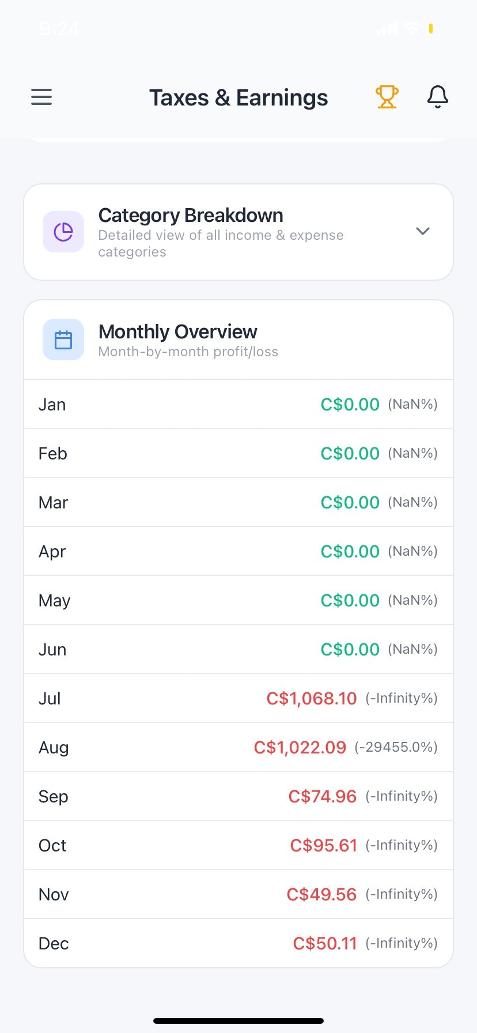Select the Oct month row

(238, 845)
